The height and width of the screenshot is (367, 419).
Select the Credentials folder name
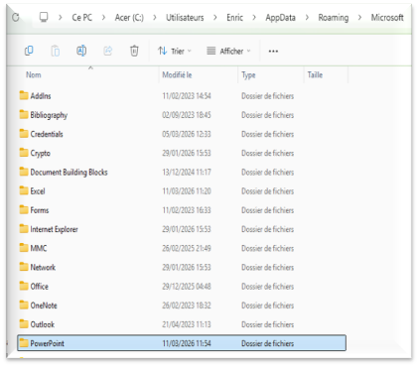pyautogui.click(x=47, y=134)
